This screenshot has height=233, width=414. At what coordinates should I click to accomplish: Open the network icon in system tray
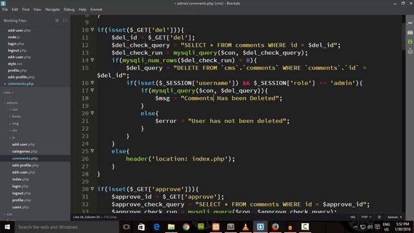click(x=363, y=227)
